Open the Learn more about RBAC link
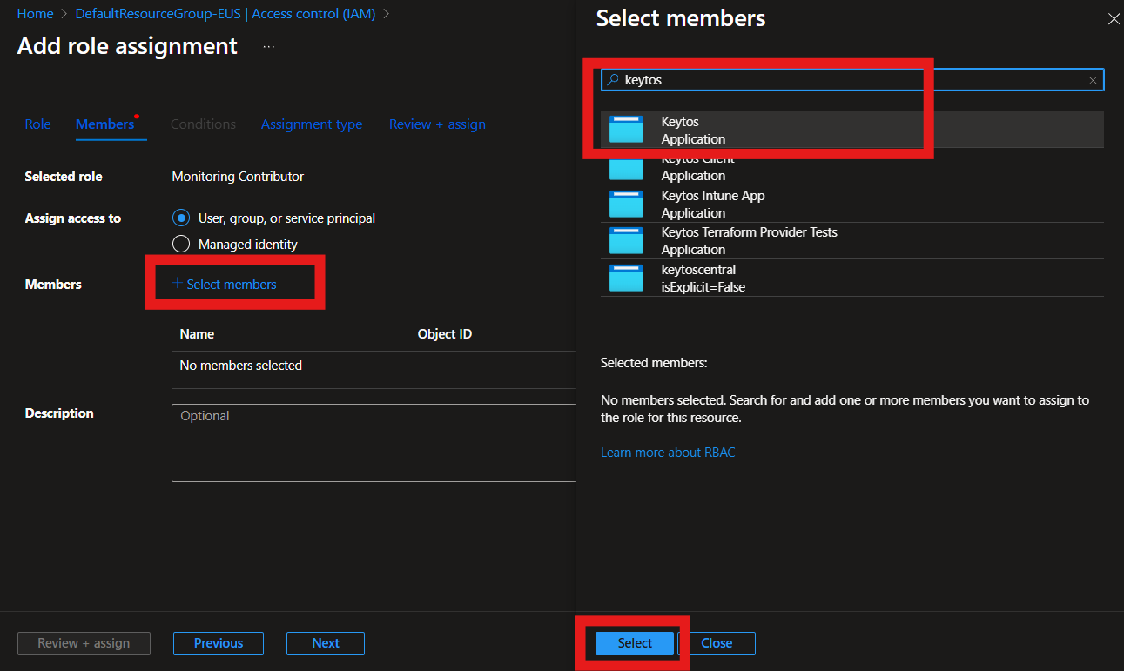 (x=668, y=452)
